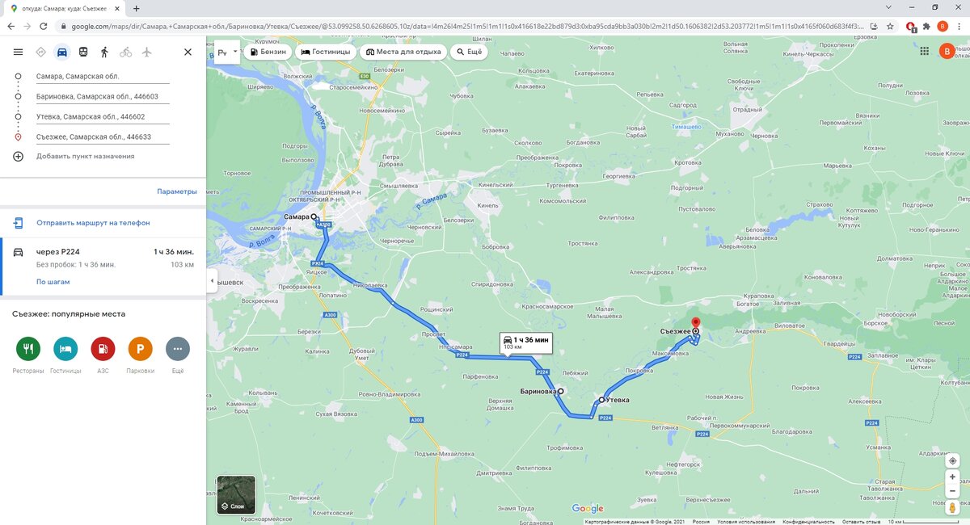Screen dimensions: 970x525
Task: Open the Парковки parking icon
Action: pos(140,349)
